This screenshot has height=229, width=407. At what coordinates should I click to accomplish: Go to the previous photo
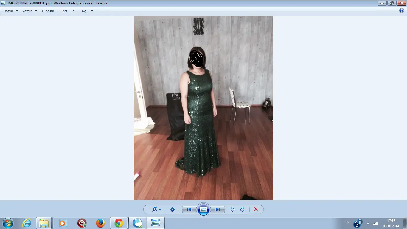tap(189, 210)
